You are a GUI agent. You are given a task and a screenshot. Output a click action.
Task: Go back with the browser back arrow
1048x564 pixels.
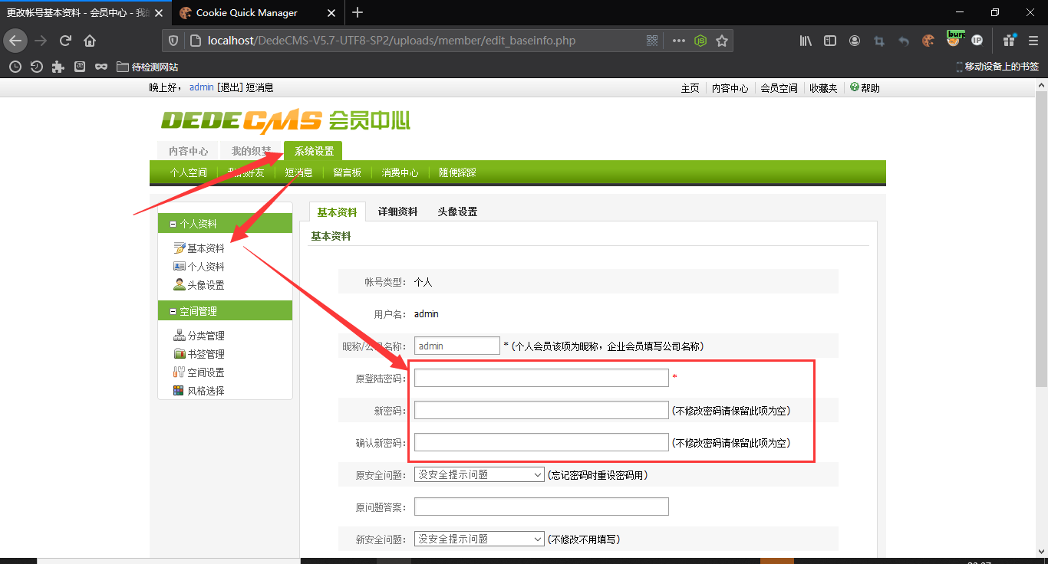[15, 41]
